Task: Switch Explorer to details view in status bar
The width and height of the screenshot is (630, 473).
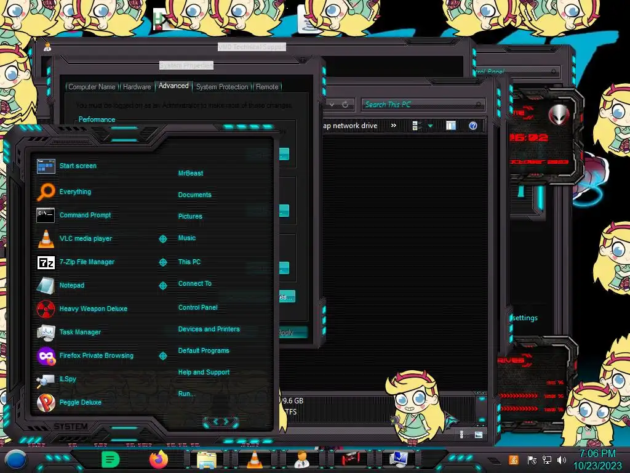Action: [x=461, y=434]
